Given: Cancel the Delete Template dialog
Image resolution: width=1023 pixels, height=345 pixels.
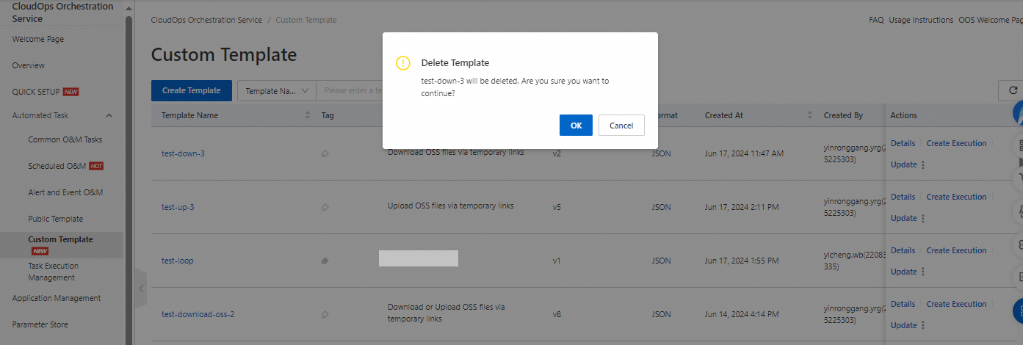Looking at the screenshot, I should (621, 126).
